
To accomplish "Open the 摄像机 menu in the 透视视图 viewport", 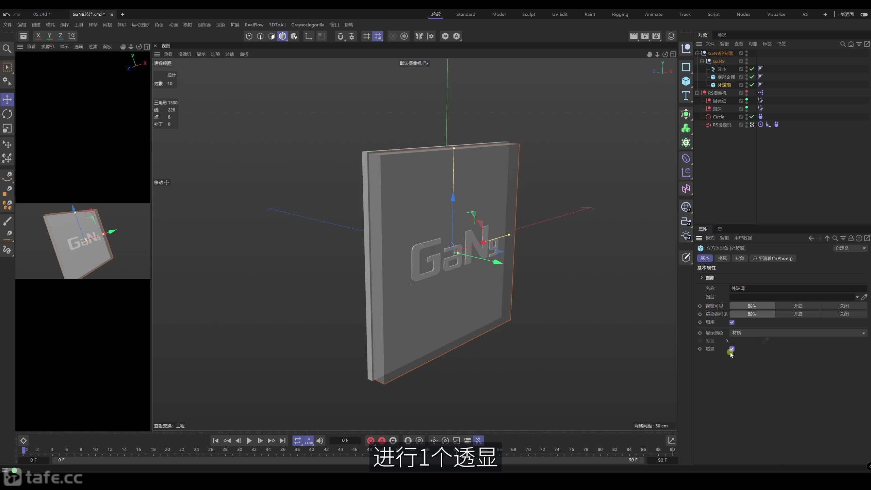I will click(x=185, y=54).
